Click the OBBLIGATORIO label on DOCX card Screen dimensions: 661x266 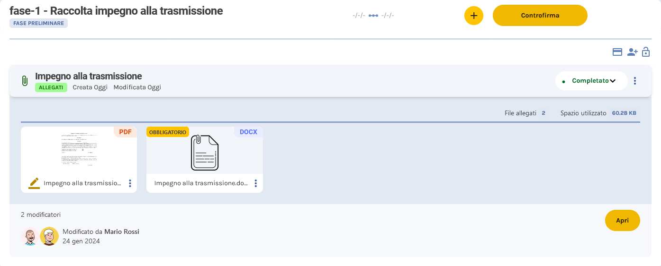click(168, 132)
